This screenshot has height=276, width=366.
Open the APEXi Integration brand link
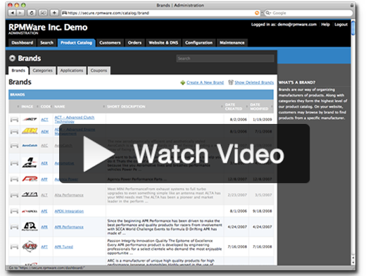pos(69,211)
